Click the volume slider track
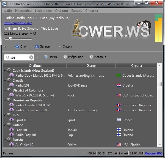This screenshot has width=165, height=158. pyautogui.click(x=22, y=39)
